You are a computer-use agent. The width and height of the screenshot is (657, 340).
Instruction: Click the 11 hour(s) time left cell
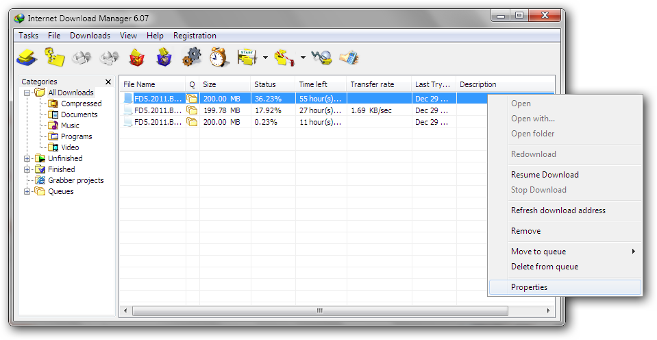(321, 122)
